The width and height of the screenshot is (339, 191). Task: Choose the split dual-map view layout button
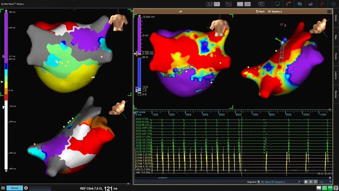click(240, 4)
